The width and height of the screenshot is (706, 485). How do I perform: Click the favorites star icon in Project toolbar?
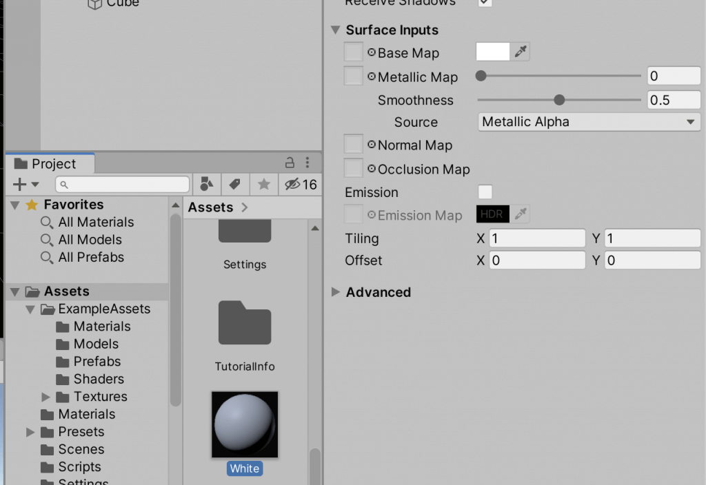point(264,184)
